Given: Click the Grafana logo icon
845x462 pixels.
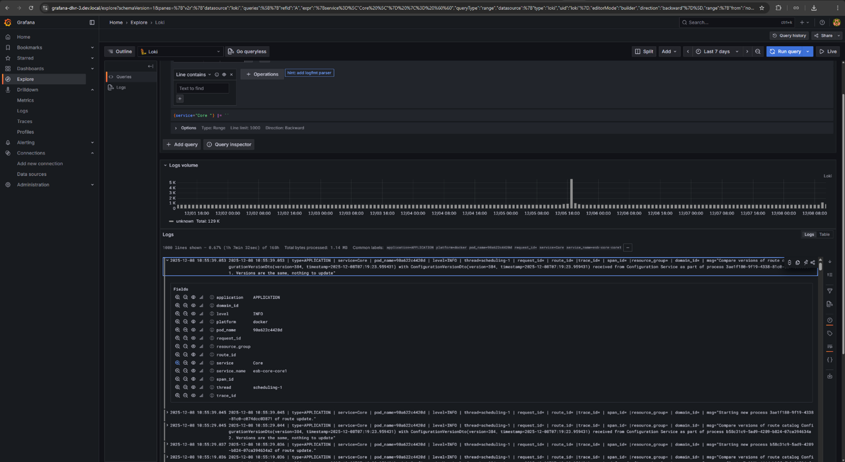Looking at the screenshot, I should (x=8, y=22).
